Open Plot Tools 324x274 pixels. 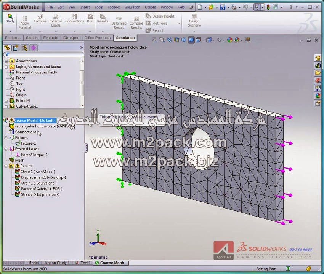(x=156, y=23)
